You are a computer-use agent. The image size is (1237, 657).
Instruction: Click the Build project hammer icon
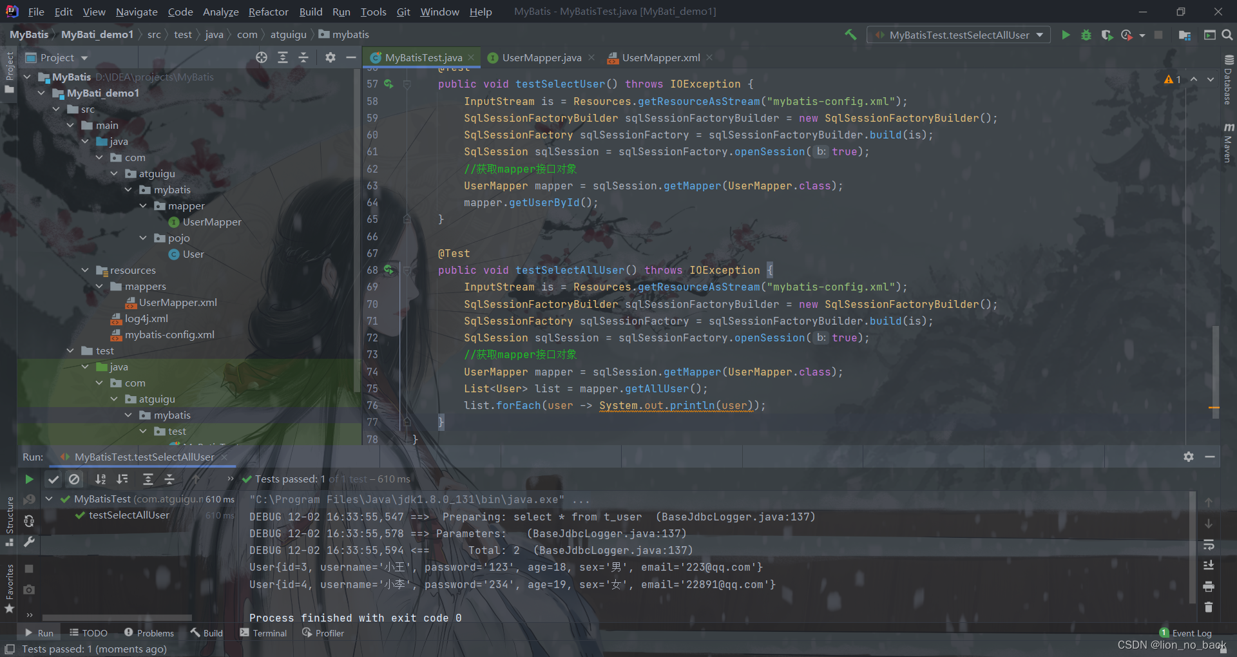(x=850, y=35)
